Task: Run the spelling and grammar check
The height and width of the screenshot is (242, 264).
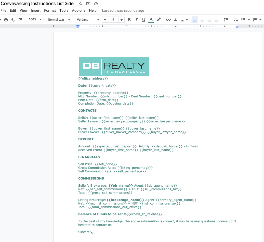Action: [x=13, y=20]
